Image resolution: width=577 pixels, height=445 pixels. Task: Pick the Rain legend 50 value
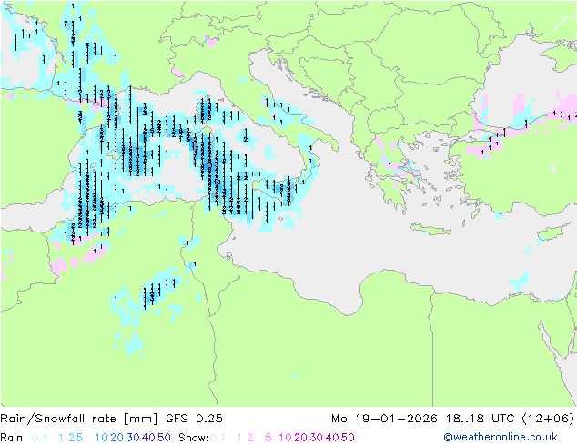[x=164, y=438]
